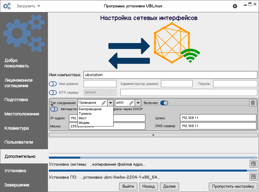Expand connection type dropdown arrow
Screen dimensions: 259x192
coord(110,103)
